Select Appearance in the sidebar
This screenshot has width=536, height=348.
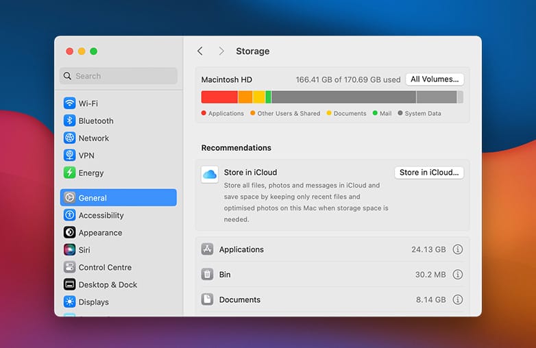[x=119, y=232]
